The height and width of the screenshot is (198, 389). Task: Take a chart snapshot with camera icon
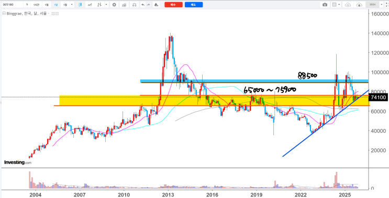tap(325, 5)
